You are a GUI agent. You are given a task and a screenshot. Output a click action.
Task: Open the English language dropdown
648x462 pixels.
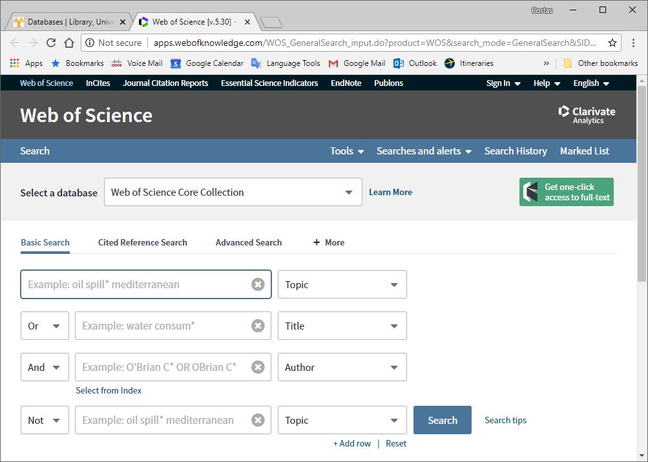[591, 83]
